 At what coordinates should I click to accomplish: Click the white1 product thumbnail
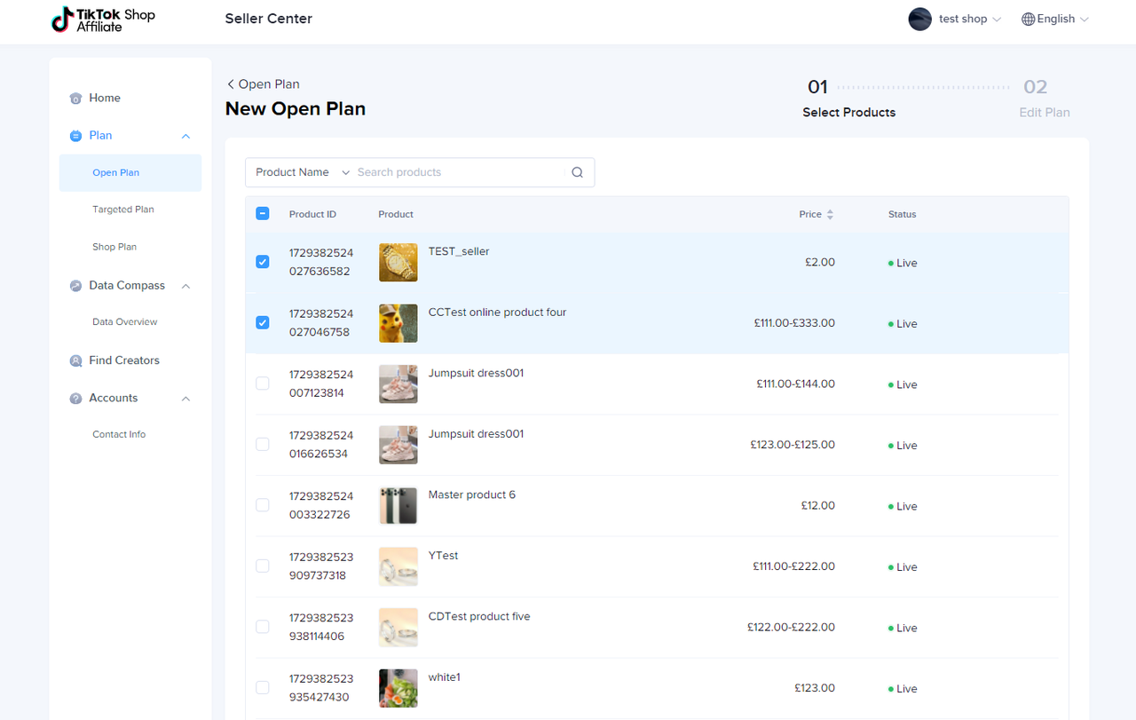click(x=398, y=688)
